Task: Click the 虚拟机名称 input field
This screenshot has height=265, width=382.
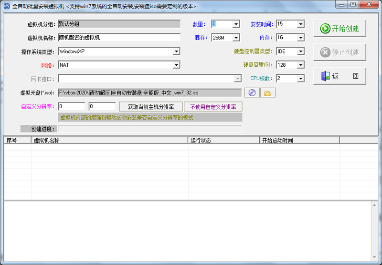Action: click(x=119, y=38)
